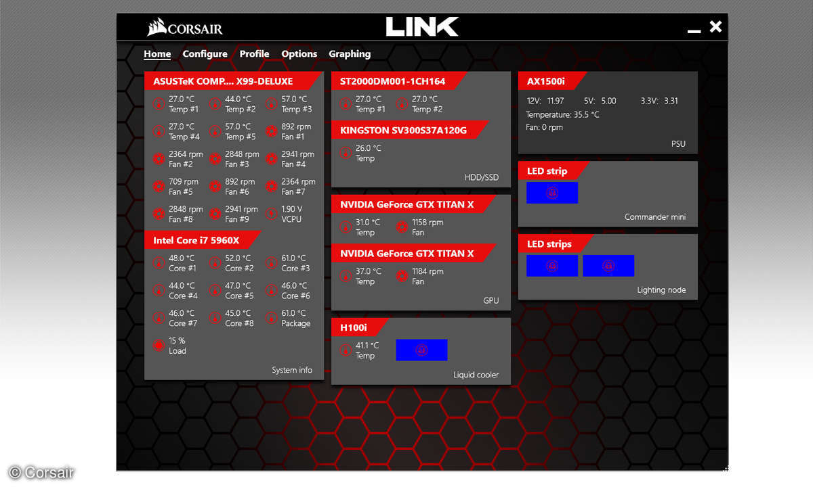Image resolution: width=813 pixels, height=487 pixels.
Task: Select the Fan #2 fan icon at 2364 rpm
Action: [x=159, y=159]
